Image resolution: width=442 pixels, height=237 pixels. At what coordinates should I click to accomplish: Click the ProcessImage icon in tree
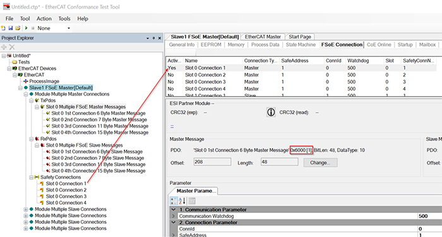tap(26, 82)
